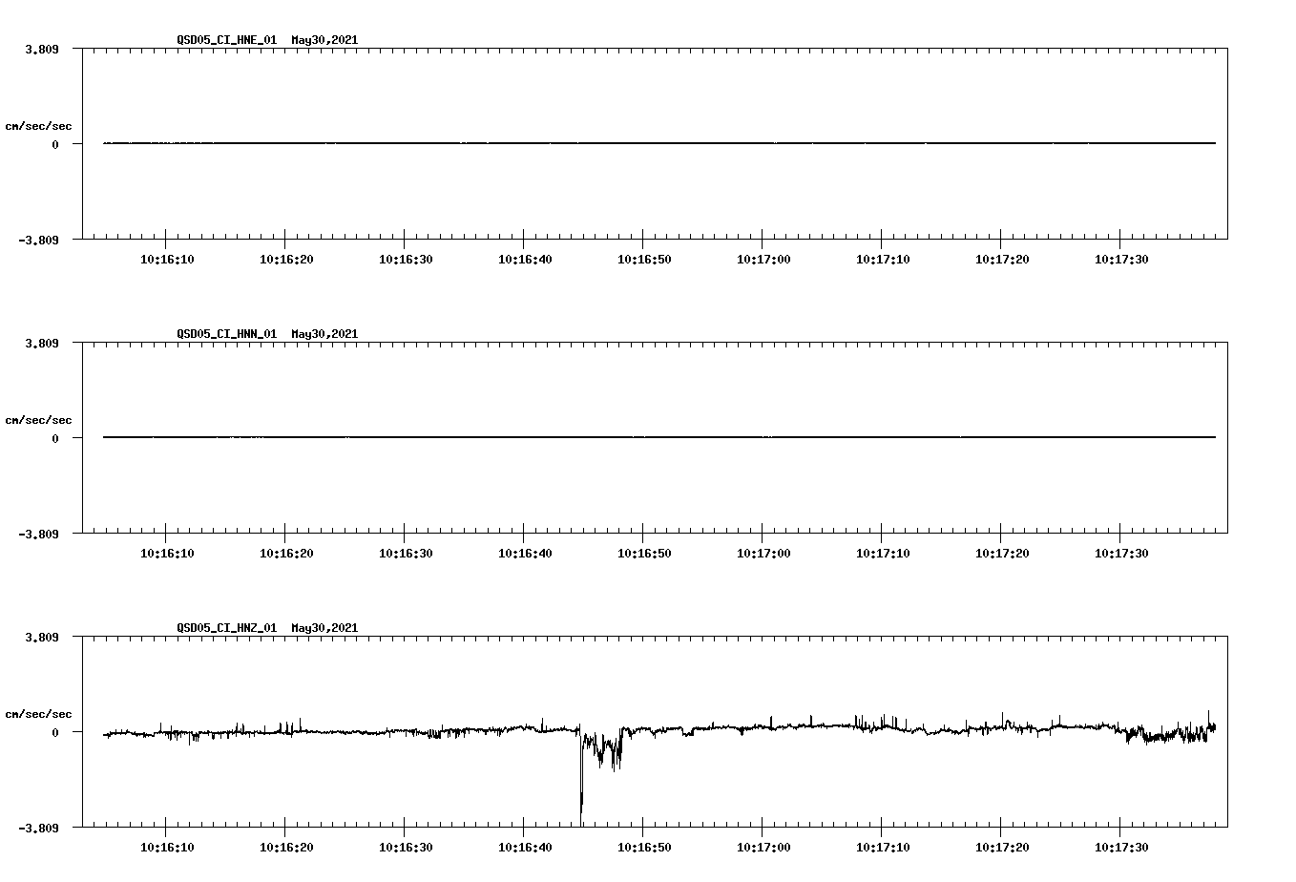Click the 10:16:50 time label under HNE plot
This screenshot has width=1296, height=882.
pos(644,260)
